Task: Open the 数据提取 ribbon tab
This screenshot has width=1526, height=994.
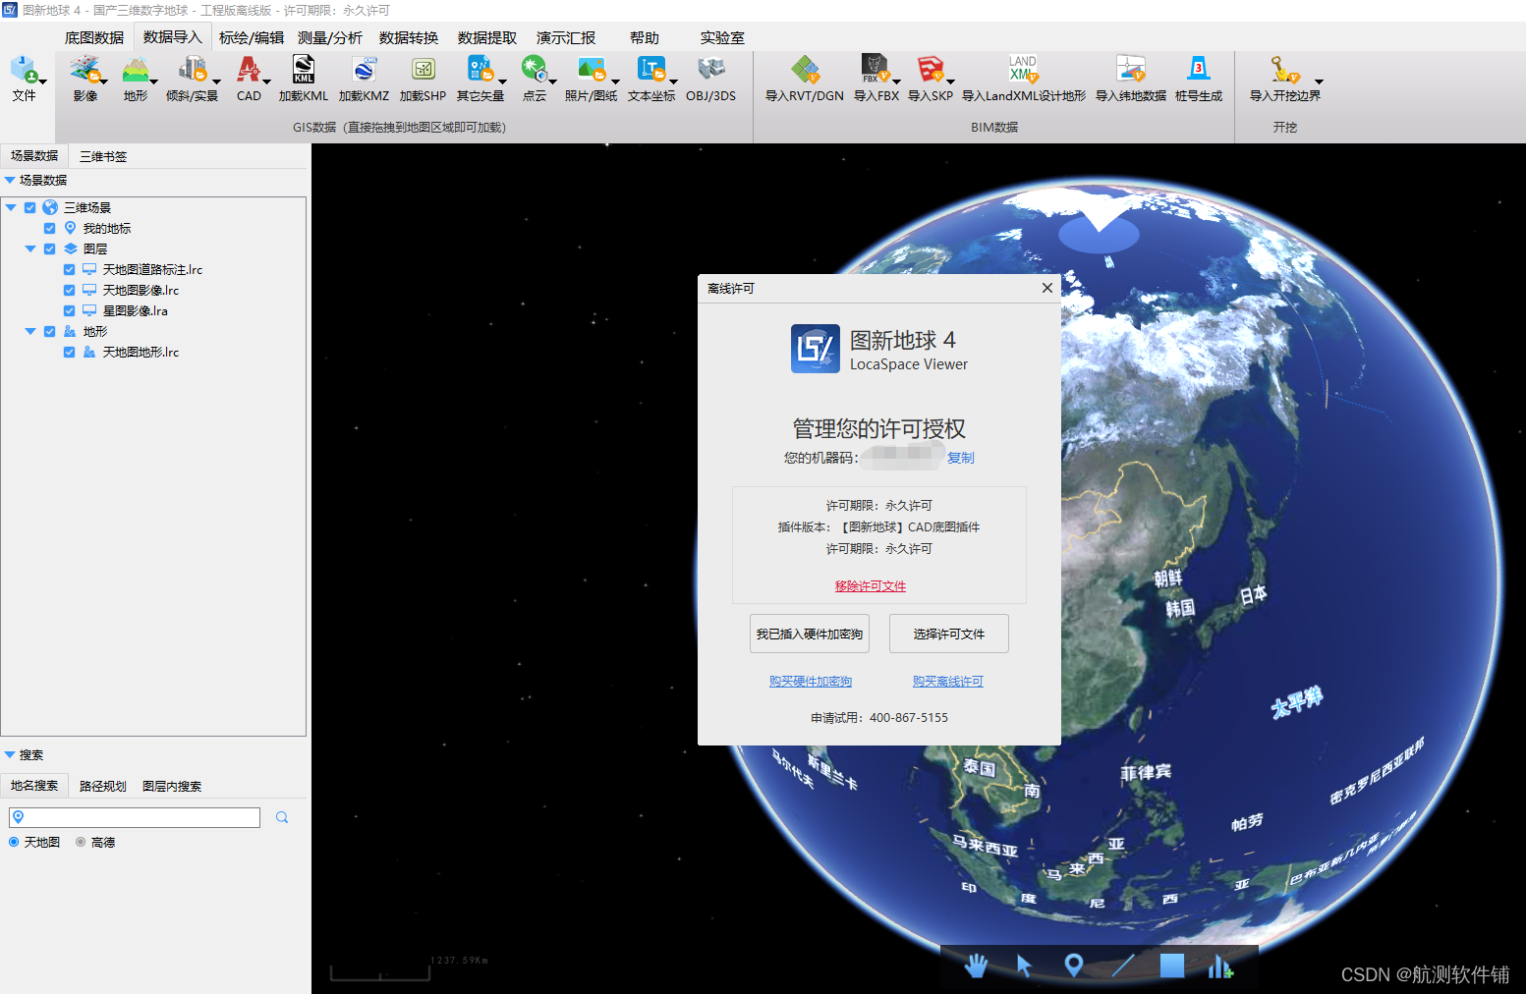Action: [x=487, y=37]
